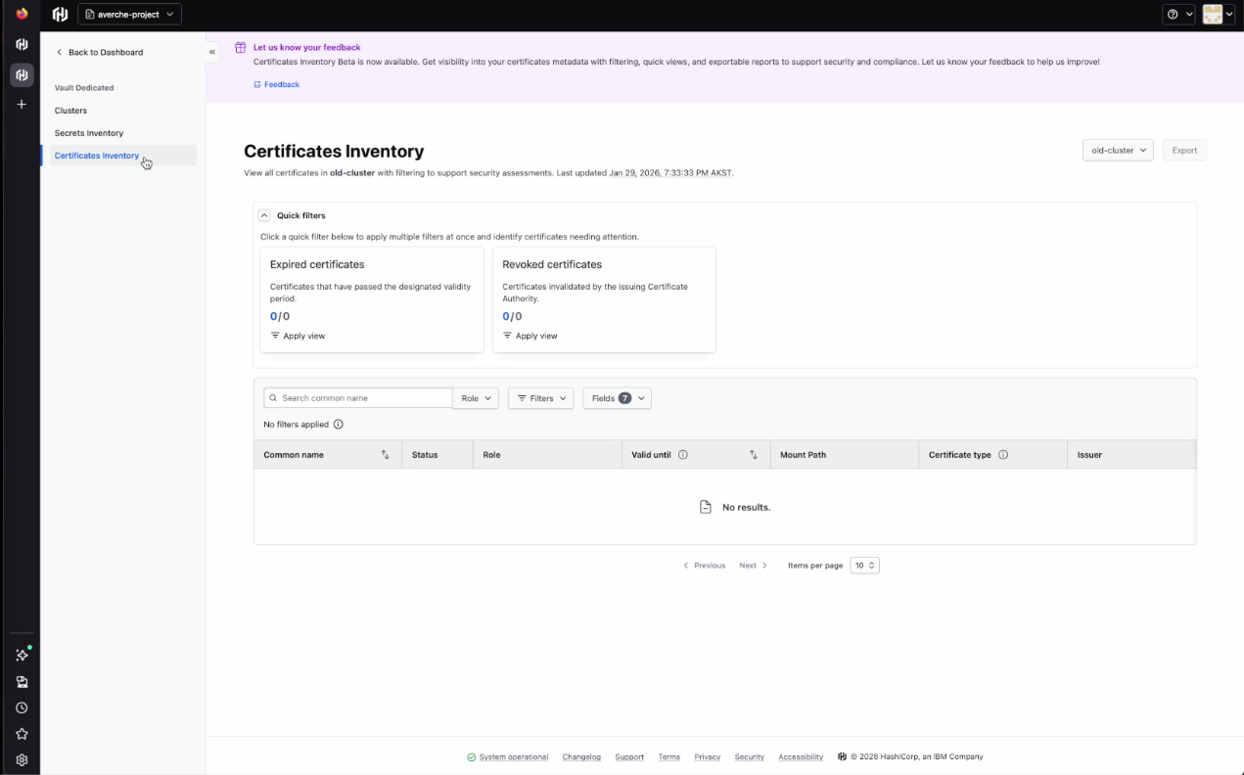The width and height of the screenshot is (1244, 775).
Task: Open the Fields dropdown showing 7
Action: tap(617, 397)
